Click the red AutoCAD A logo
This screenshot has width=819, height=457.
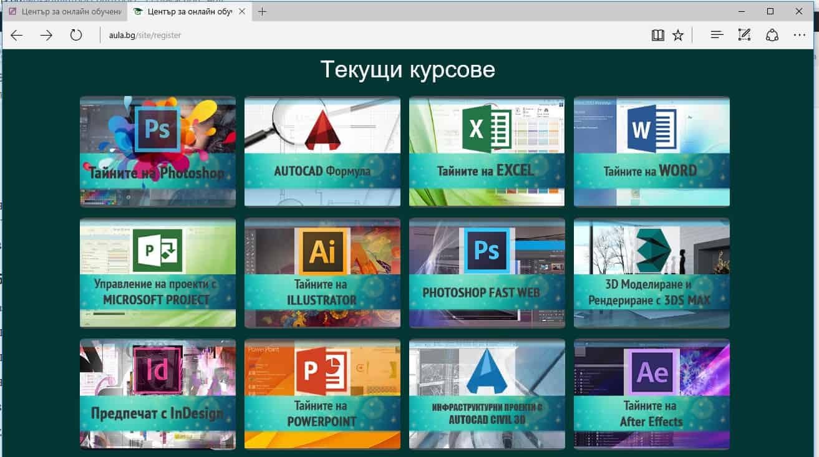tap(322, 130)
